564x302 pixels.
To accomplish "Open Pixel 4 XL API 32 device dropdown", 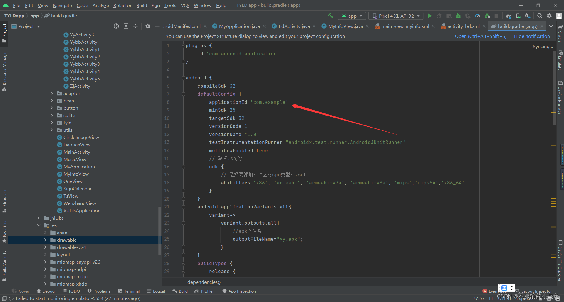I will [x=396, y=16].
